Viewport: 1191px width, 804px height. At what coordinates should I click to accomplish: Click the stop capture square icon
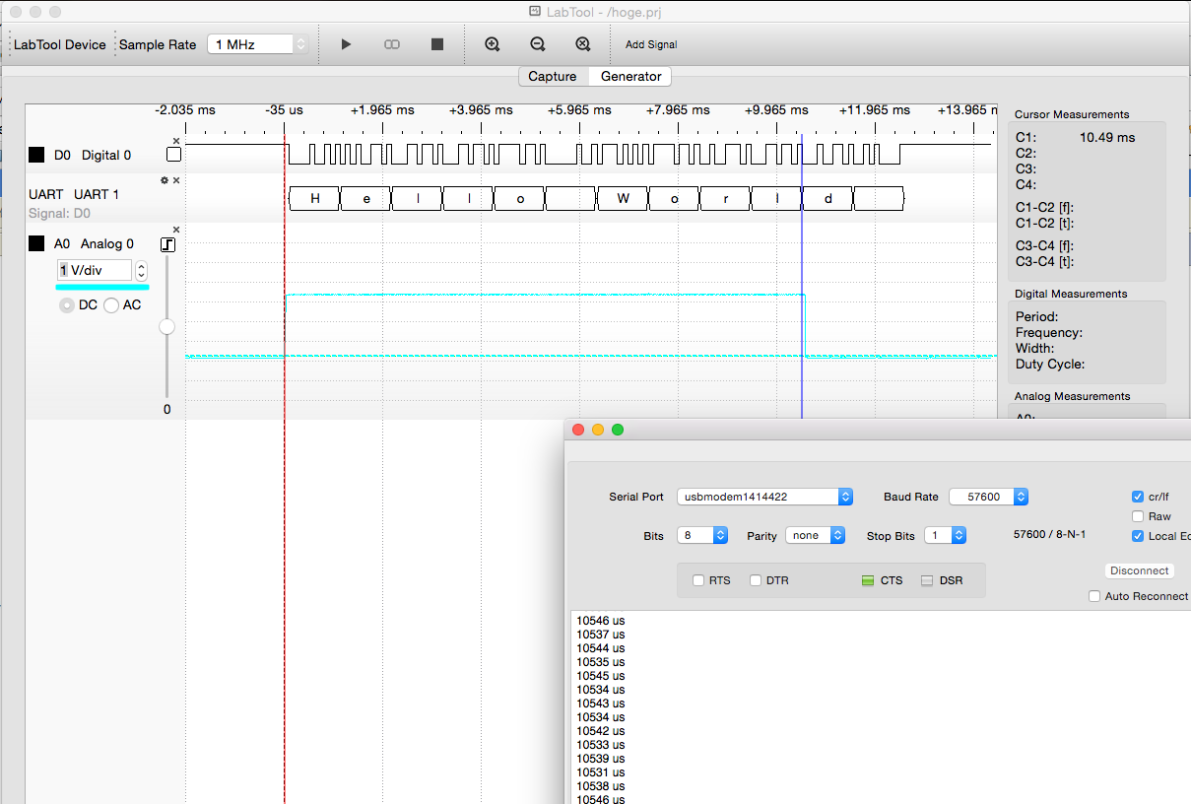pos(437,44)
